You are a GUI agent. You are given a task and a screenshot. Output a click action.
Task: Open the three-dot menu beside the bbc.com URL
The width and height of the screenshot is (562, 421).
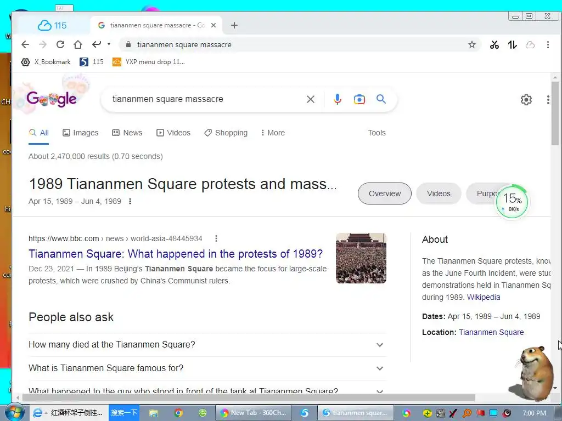[216, 238]
